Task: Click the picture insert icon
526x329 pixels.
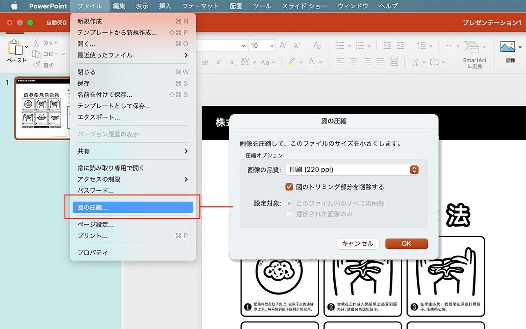Action: pyautogui.click(x=508, y=46)
